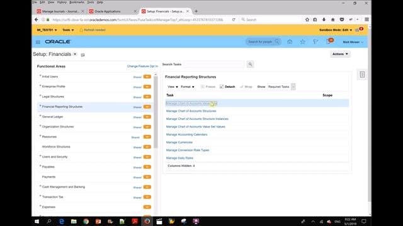This screenshot has width=403, height=226.
Task: Click browser back arrow
Action: [x=37, y=19]
